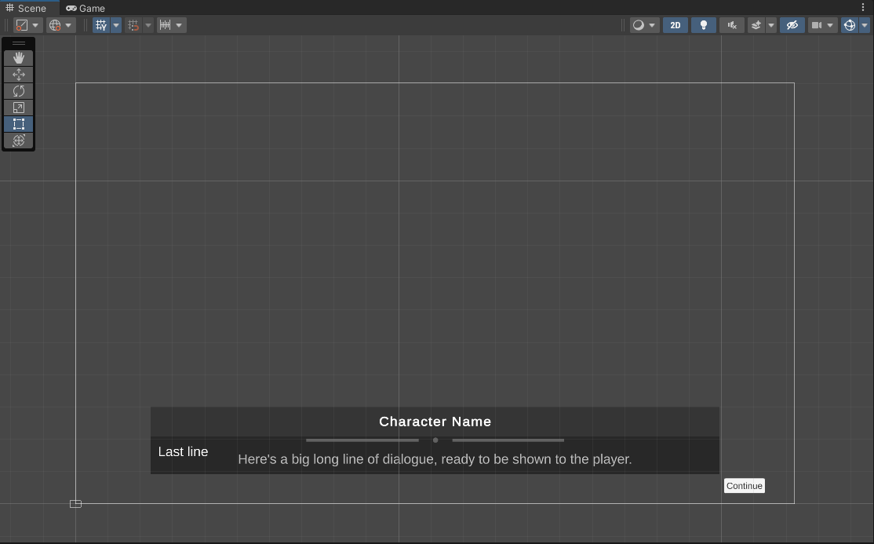
Task: Toggle scene lighting bulb
Action: click(x=704, y=25)
